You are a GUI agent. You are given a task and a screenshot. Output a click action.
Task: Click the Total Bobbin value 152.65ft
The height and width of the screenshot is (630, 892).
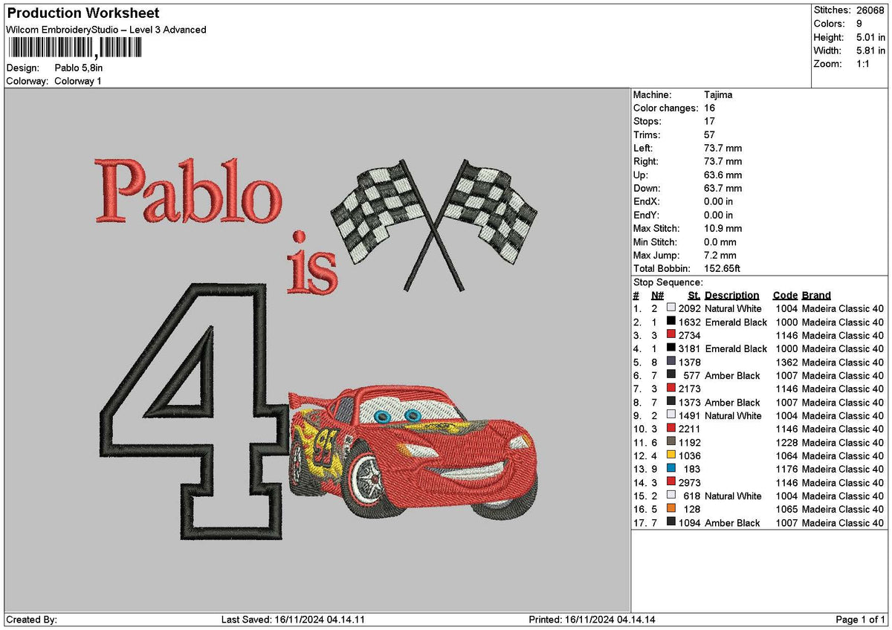(x=723, y=269)
